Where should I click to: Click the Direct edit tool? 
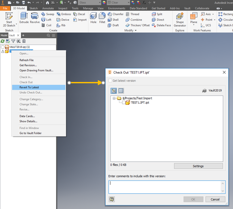[158, 20]
